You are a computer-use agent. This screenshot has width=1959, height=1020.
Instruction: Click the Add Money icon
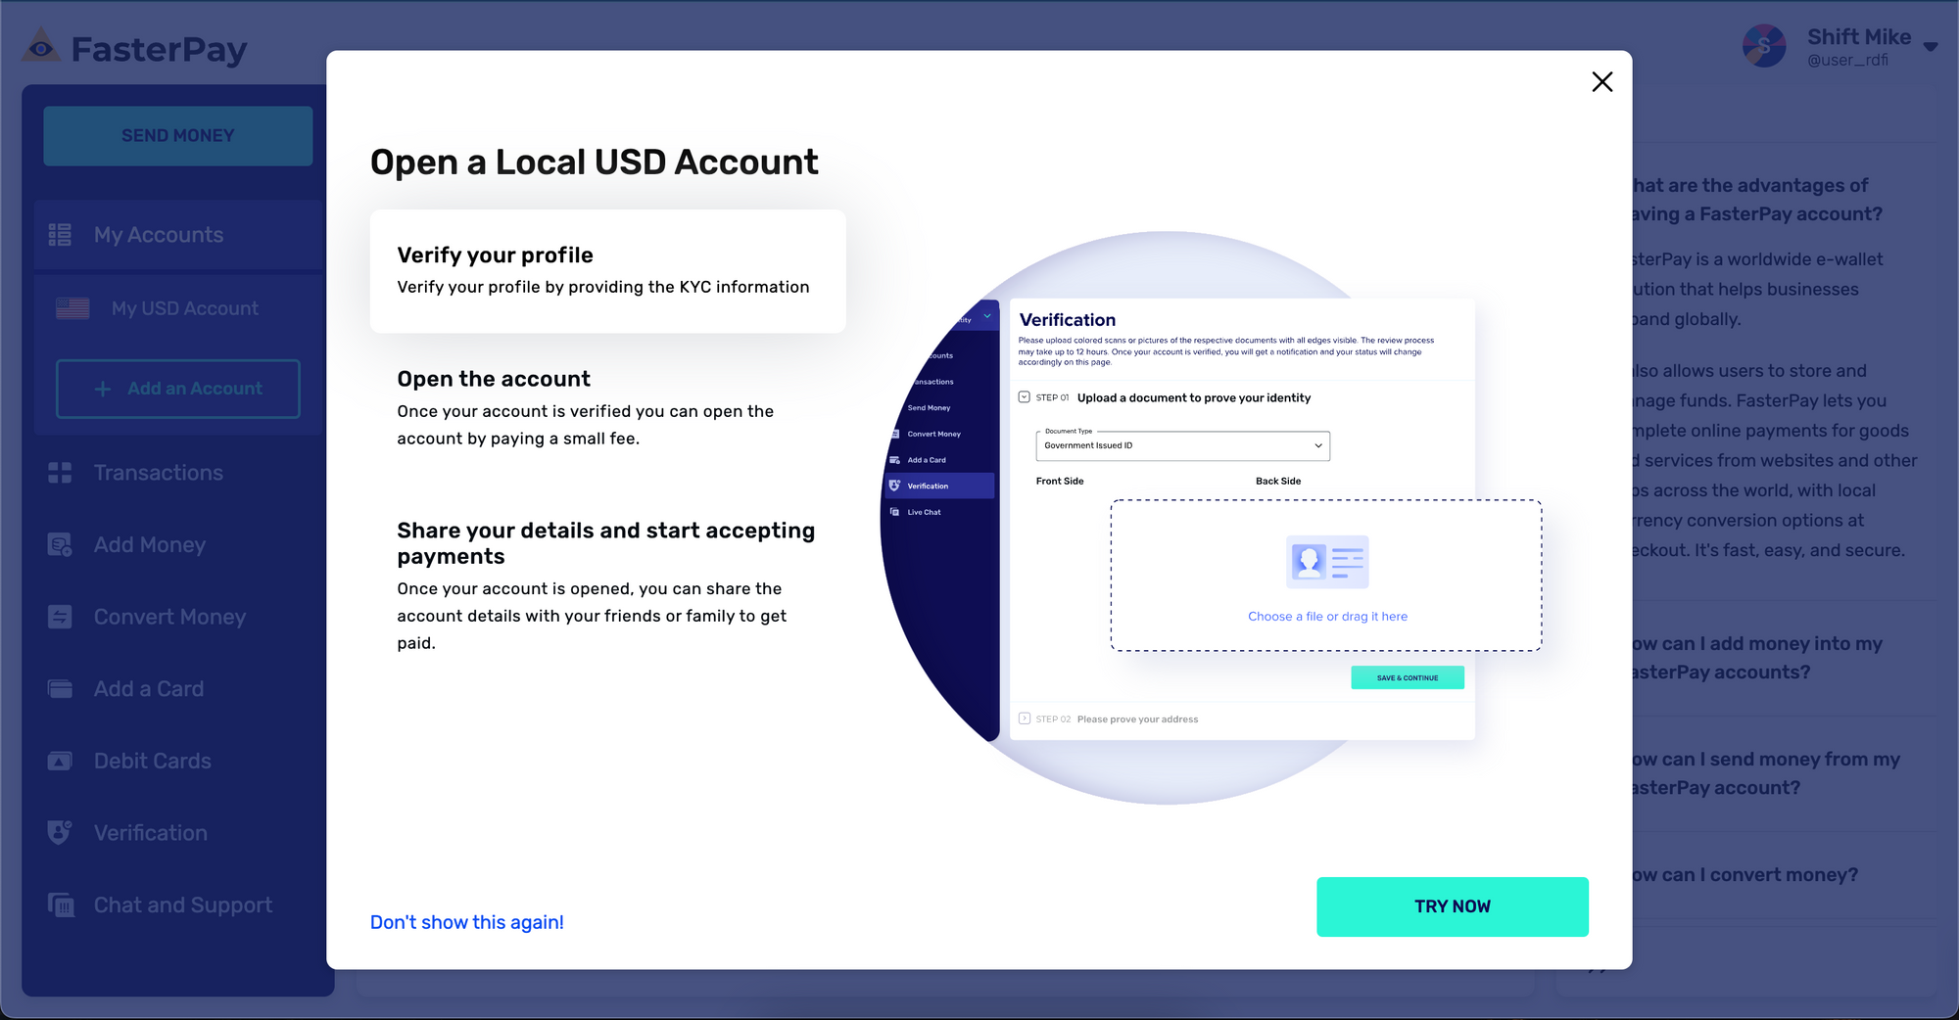(60, 545)
